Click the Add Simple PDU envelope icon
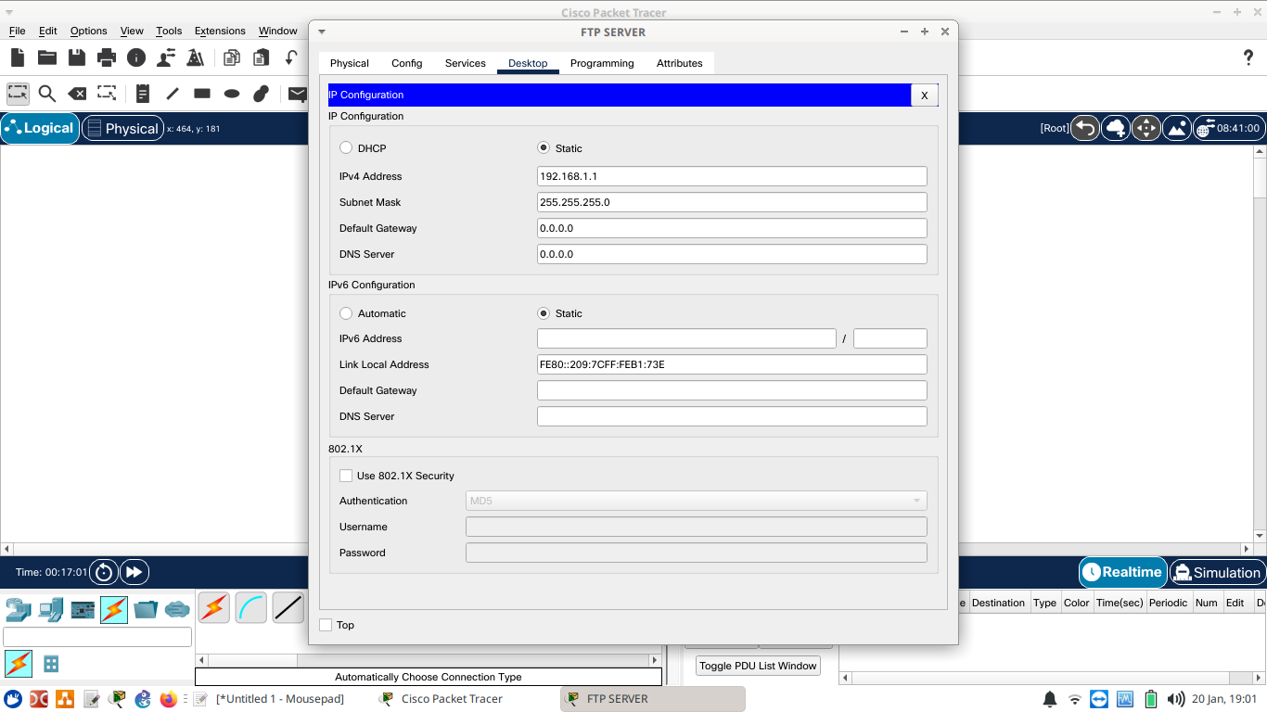 (x=297, y=94)
